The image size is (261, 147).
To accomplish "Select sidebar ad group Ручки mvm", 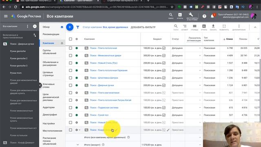I will 15,73.
